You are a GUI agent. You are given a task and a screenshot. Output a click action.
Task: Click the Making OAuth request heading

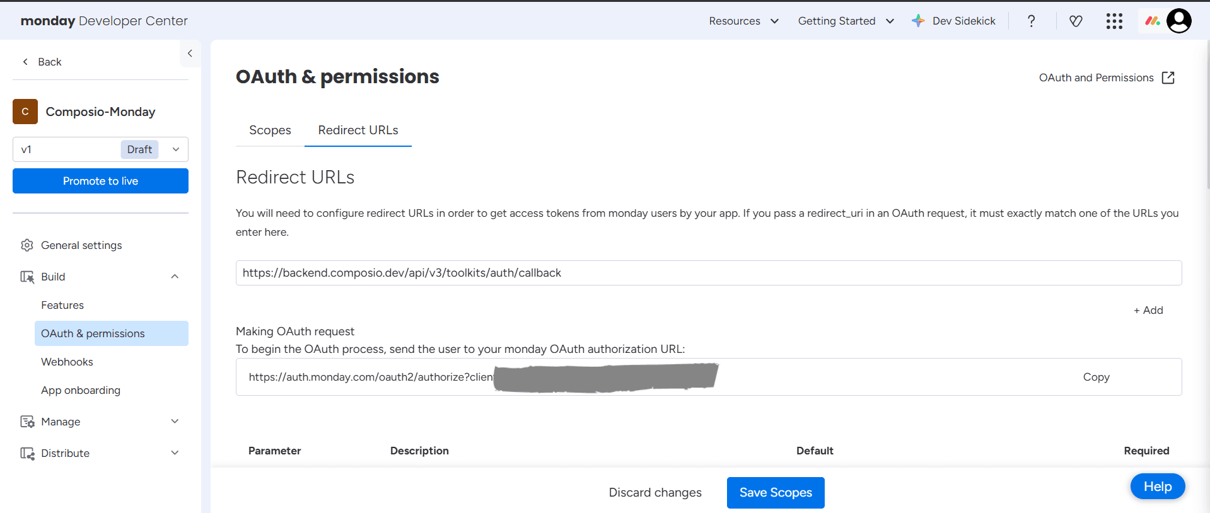click(x=295, y=331)
